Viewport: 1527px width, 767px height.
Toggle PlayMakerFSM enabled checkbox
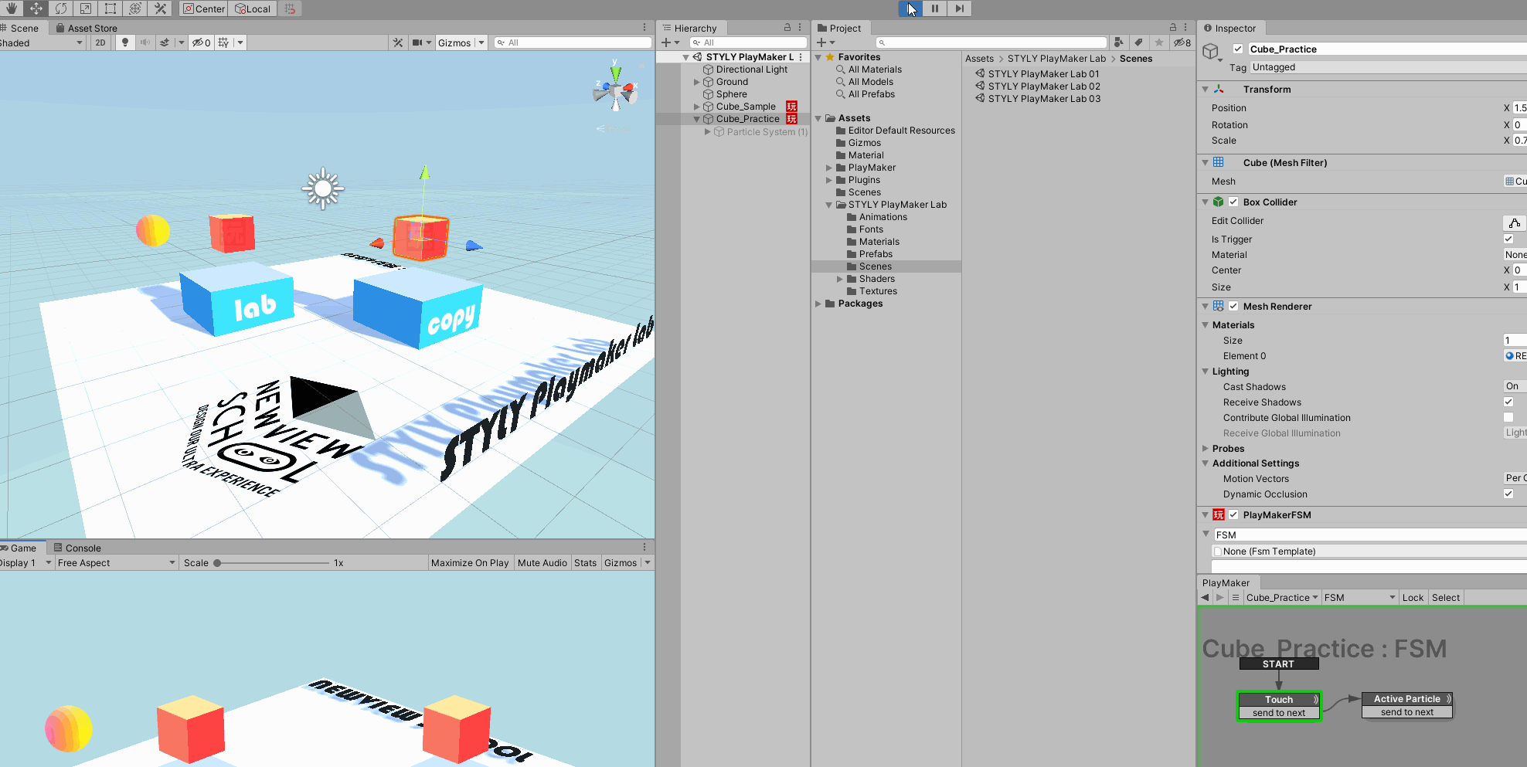pyautogui.click(x=1233, y=514)
